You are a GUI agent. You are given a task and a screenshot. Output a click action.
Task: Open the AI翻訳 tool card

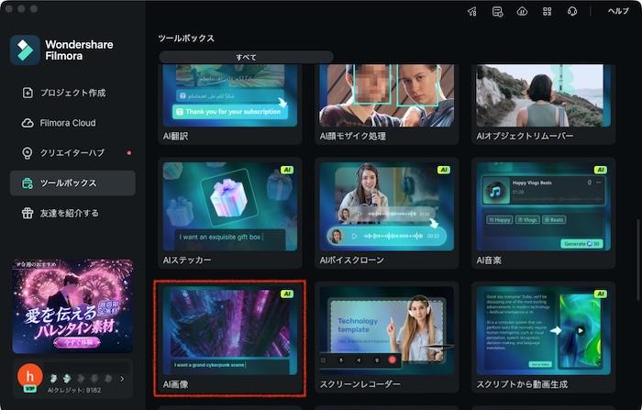tap(229, 104)
